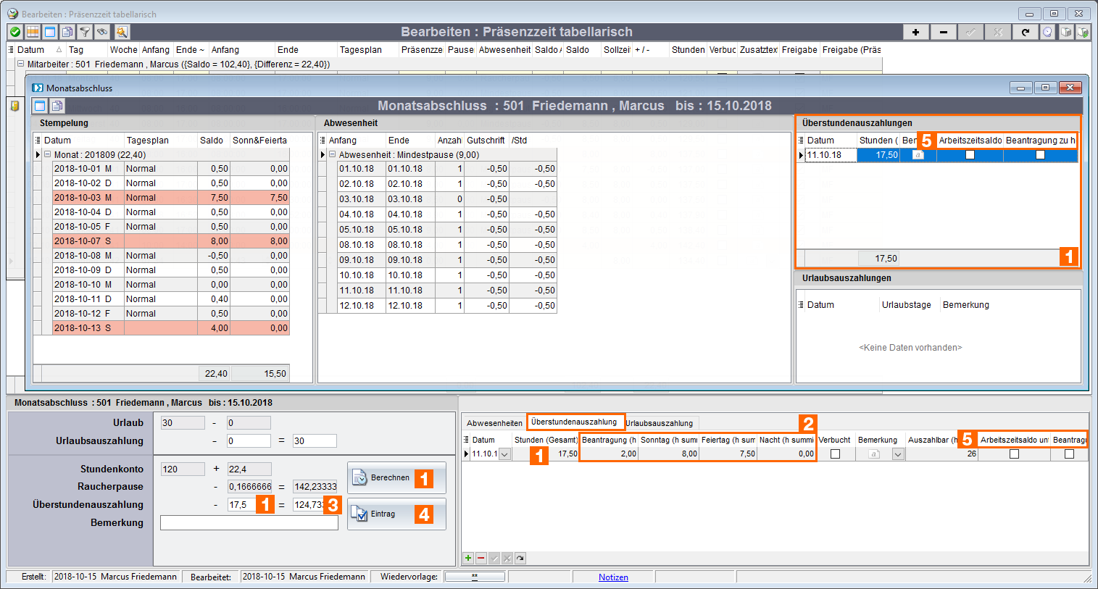Click the 17,50 hours cell in the upper payout row

coord(878,155)
